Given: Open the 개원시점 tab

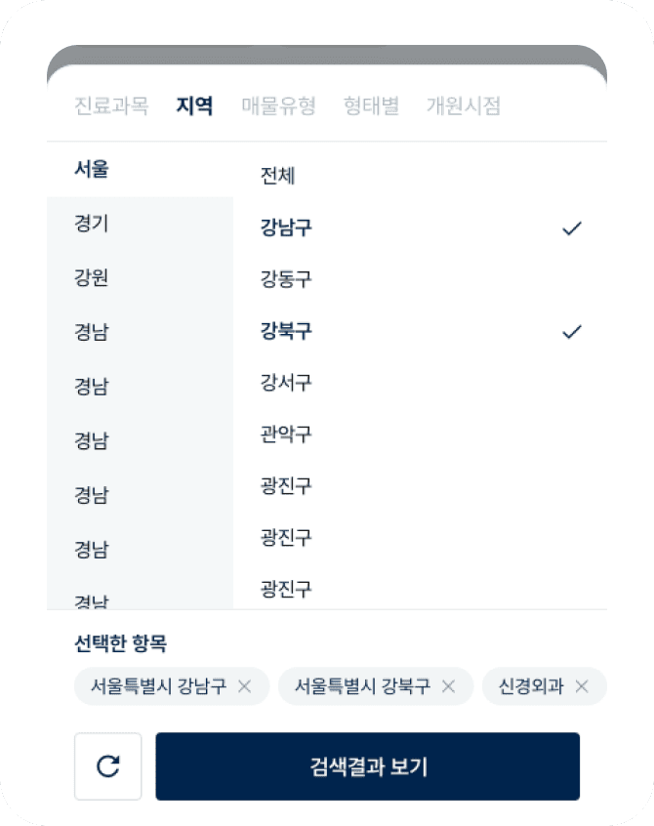Looking at the screenshot, I should point(463,106).
